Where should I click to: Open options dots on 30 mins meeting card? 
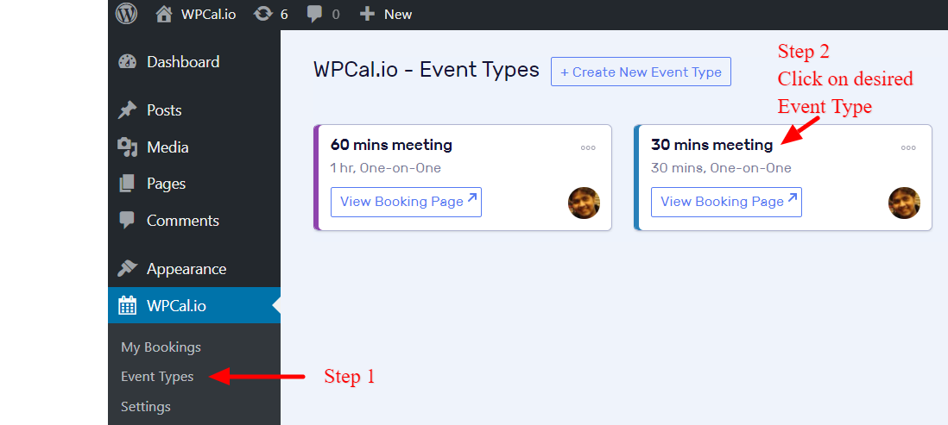click(x=908, y=147)
